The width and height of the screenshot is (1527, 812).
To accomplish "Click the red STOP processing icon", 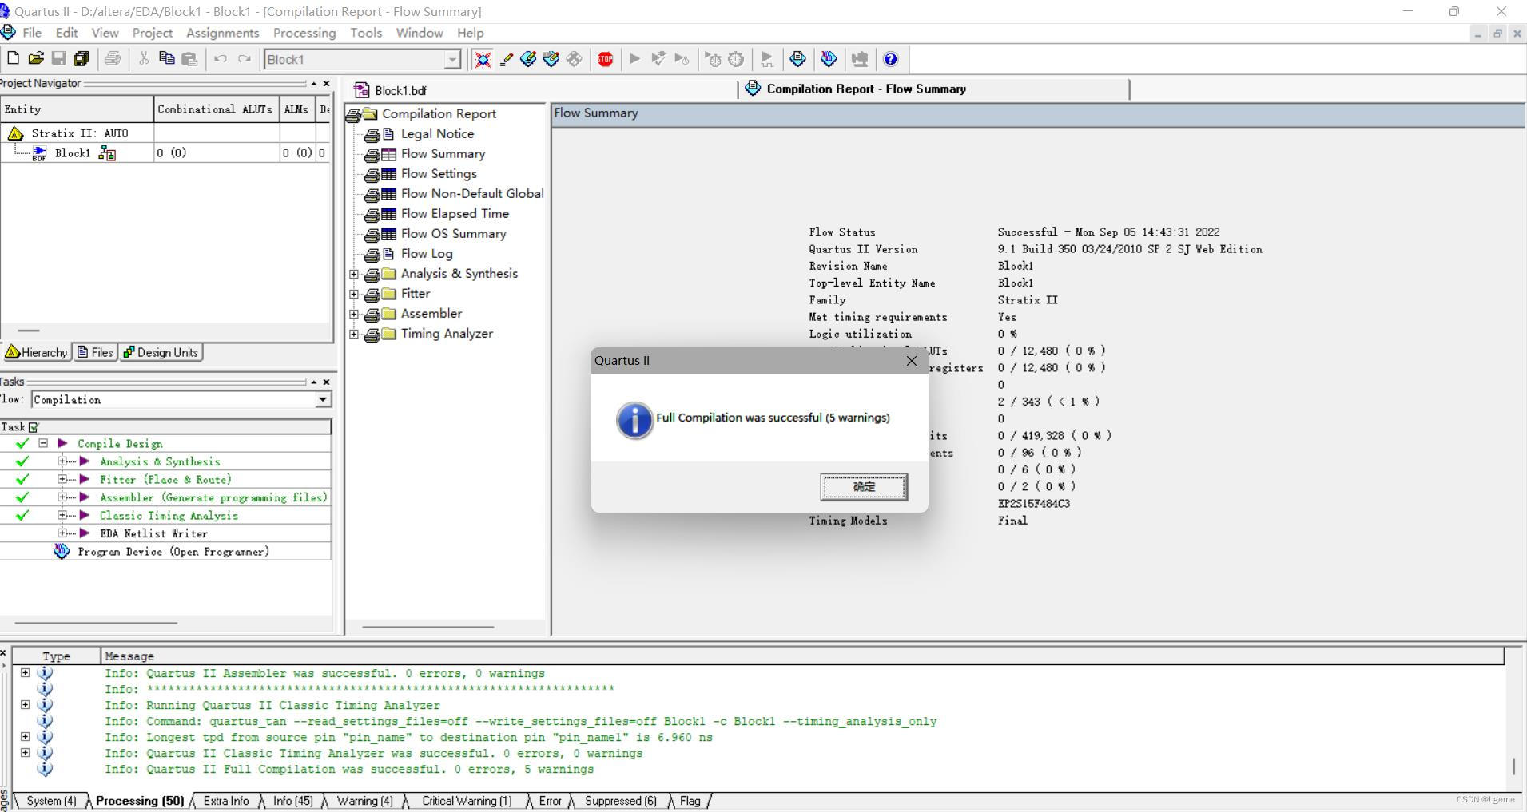I will tap(605, 59).
